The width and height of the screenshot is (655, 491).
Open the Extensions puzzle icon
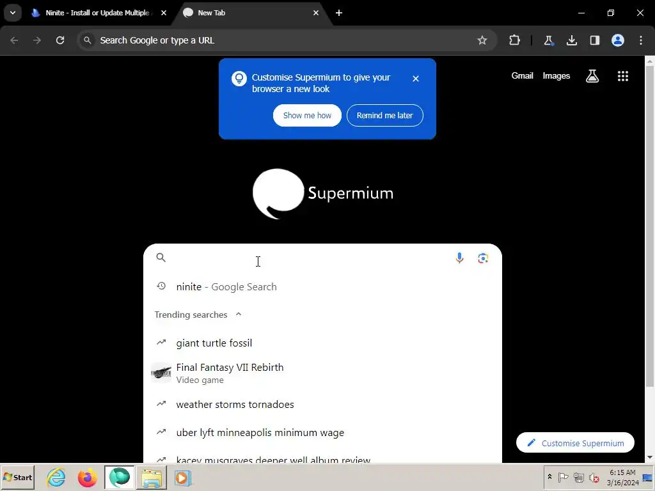[x=515, y=40]
